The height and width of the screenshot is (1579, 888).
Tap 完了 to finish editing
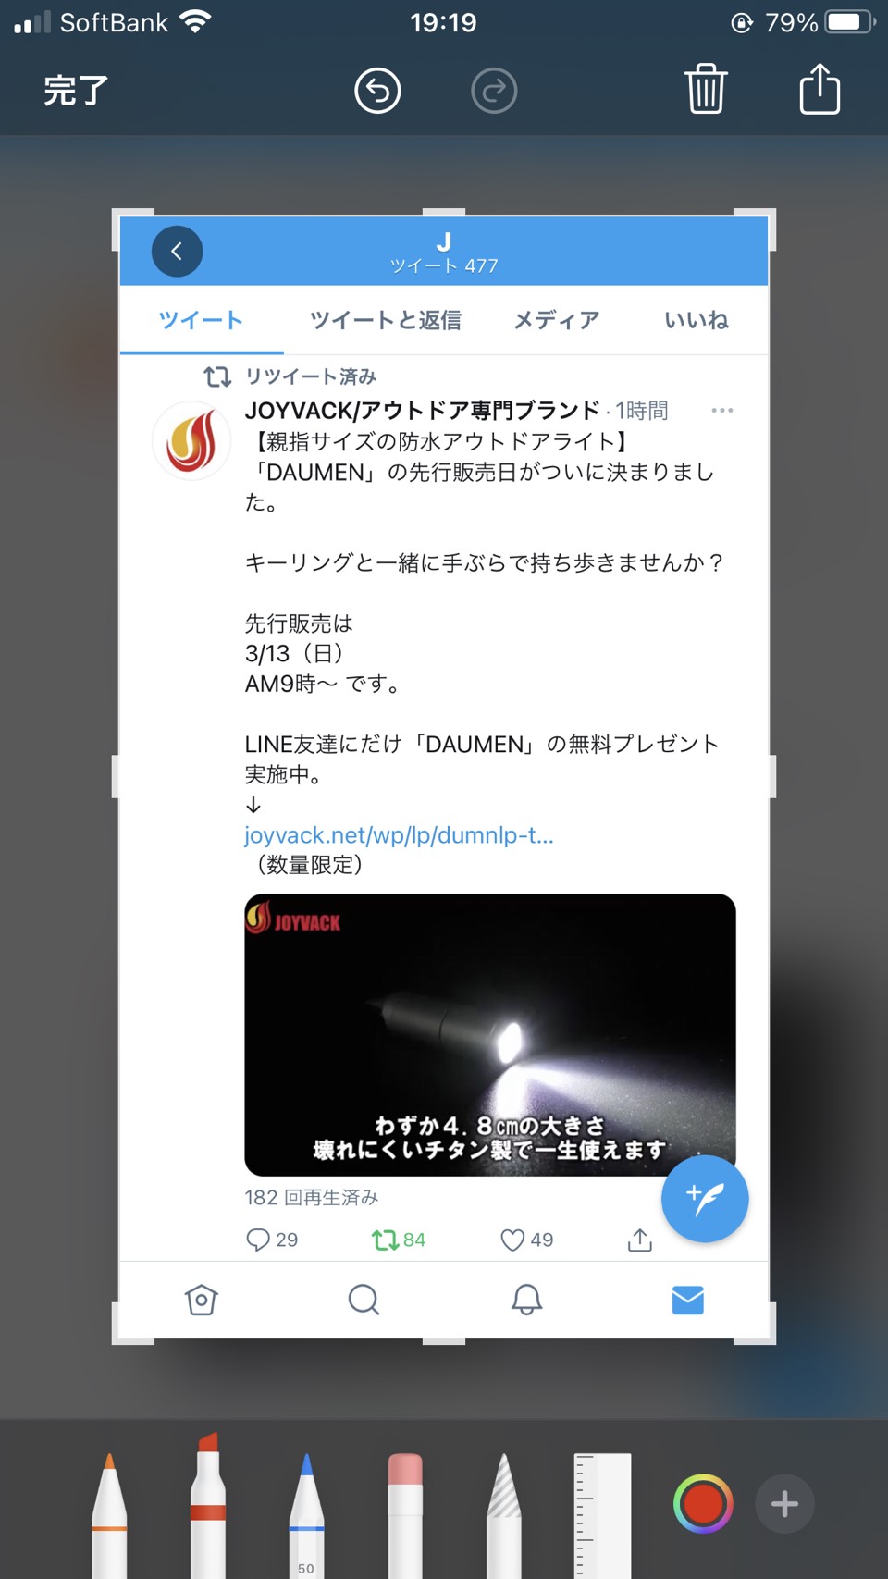pyautogui.click(x=76, y=91)
